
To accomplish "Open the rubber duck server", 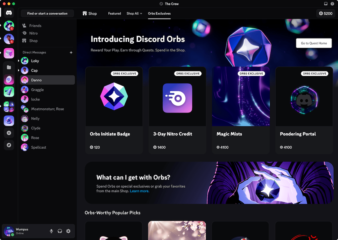I will coord(9,121).
